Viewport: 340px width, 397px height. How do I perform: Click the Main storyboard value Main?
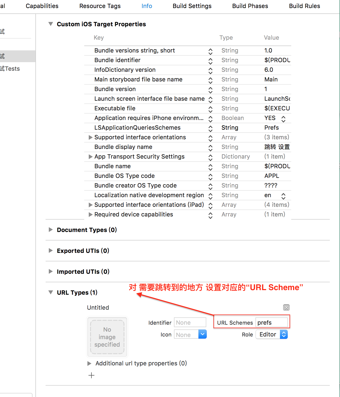[x=271, y=79]
